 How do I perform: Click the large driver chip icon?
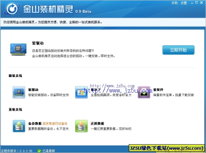pos(18,50)
